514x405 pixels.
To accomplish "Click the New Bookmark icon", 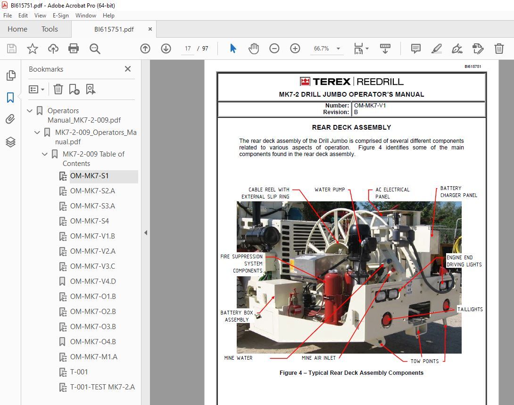I will pyautogui.click(x=74, y=89).
